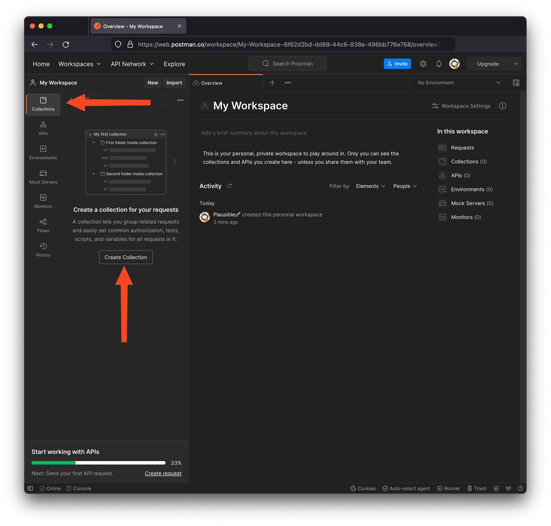The width and height of the screenshot is (551, 526).
Task: Select browser tab Overview - My Workspace
Action: [138, 26]
